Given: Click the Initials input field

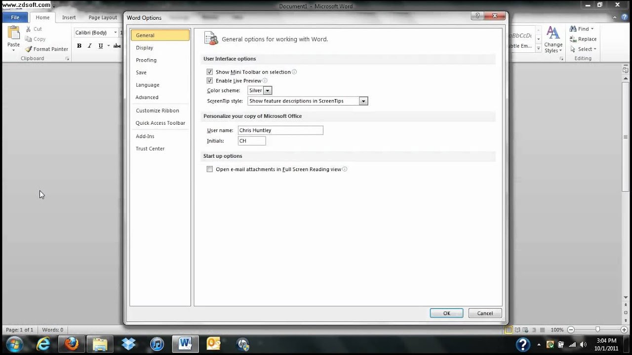Looking at the screenshot, I should 252,141.
